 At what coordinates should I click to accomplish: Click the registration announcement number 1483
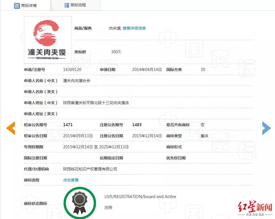pos(137,125)
